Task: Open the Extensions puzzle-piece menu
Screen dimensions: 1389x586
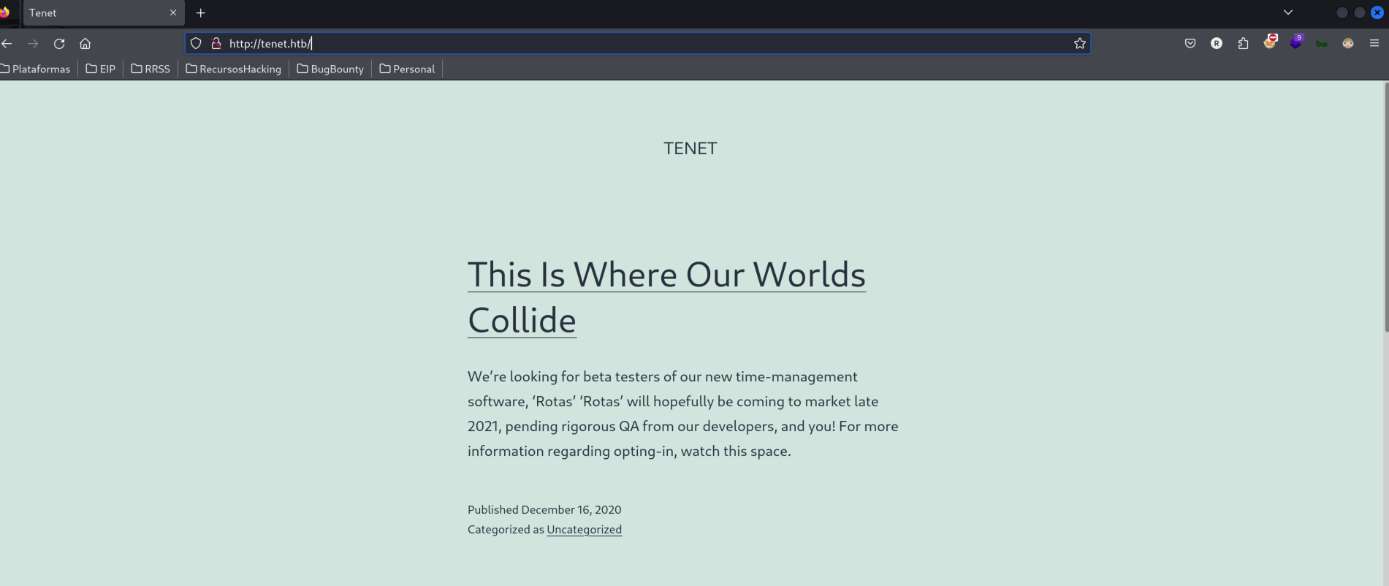Action: pos(1243,44)
